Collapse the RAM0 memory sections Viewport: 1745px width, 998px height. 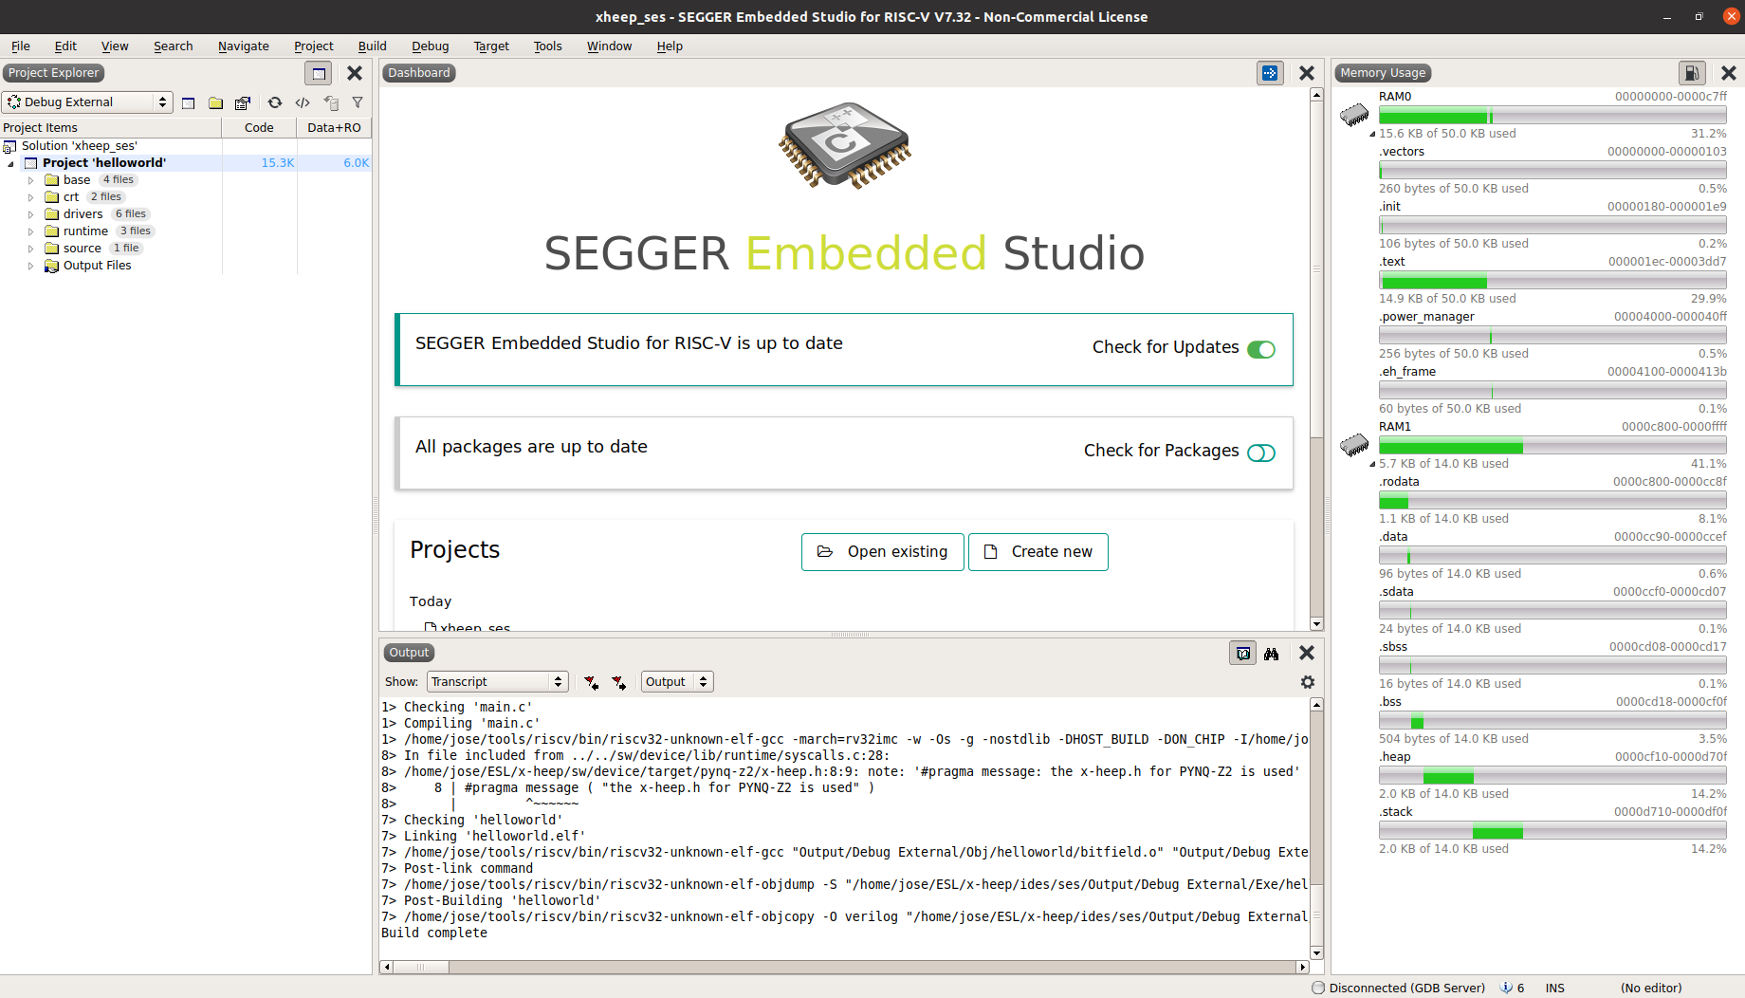tap(1372, 135)
